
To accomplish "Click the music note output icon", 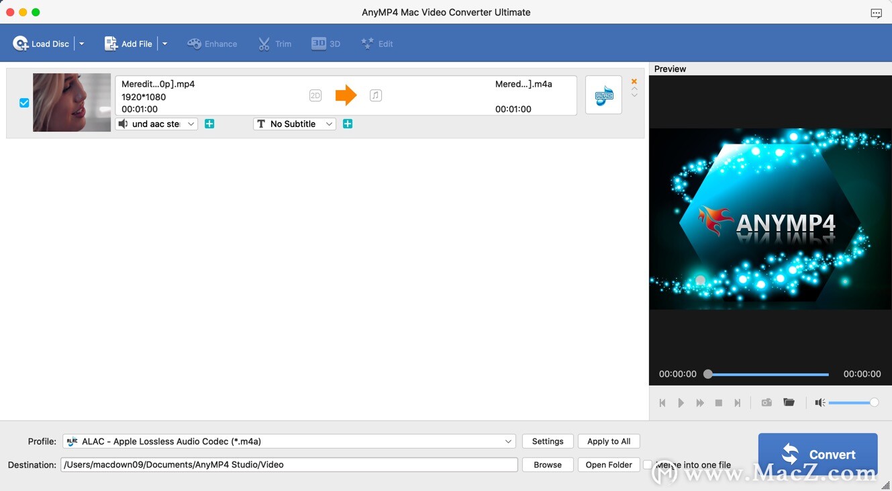I will point(376,95).
